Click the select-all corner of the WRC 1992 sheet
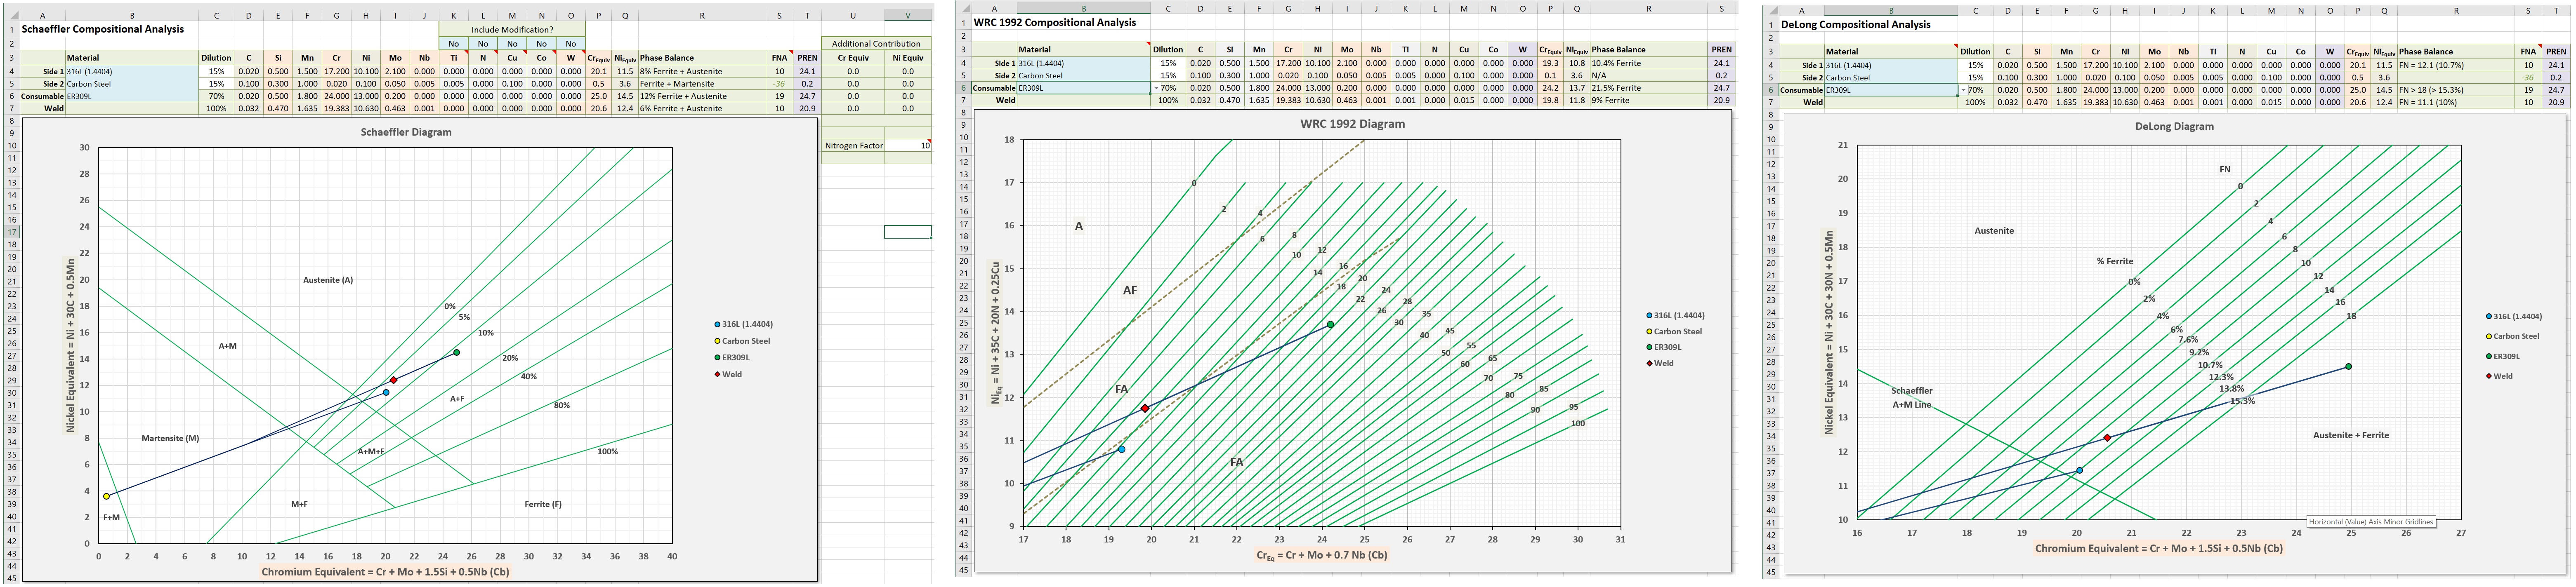 pos(964,8)
